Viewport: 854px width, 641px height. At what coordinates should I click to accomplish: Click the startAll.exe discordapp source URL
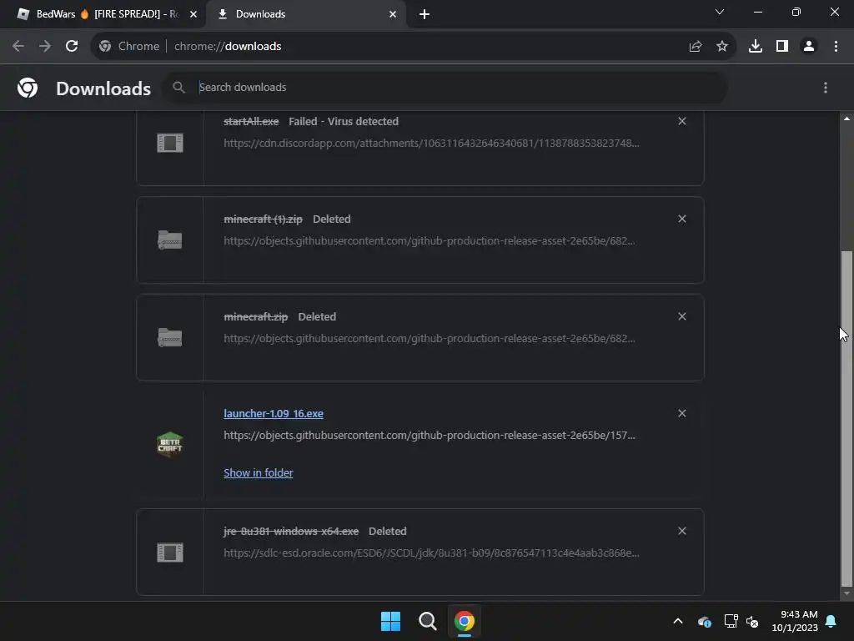point(431,144)
